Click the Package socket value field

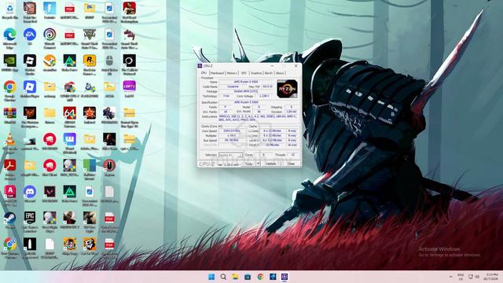246,91
